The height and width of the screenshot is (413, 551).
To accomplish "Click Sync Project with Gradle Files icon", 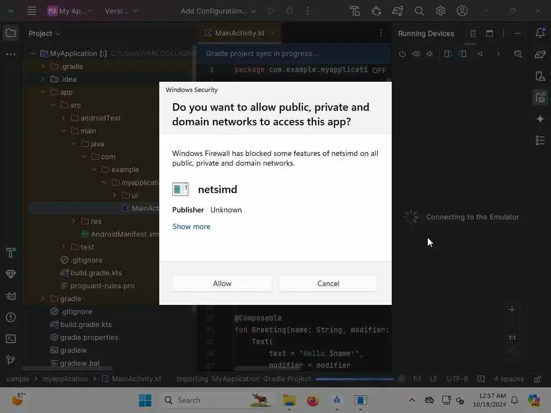I will [x=398, y=11].
